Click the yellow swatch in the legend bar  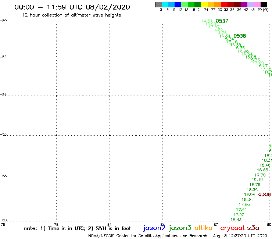point(204,4)
